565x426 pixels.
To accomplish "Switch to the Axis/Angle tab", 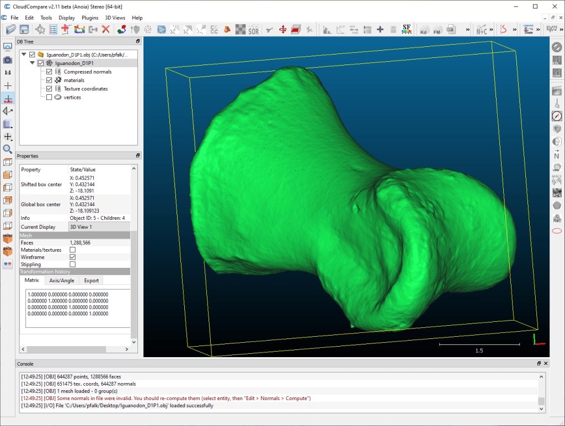I will click(61, 281).
